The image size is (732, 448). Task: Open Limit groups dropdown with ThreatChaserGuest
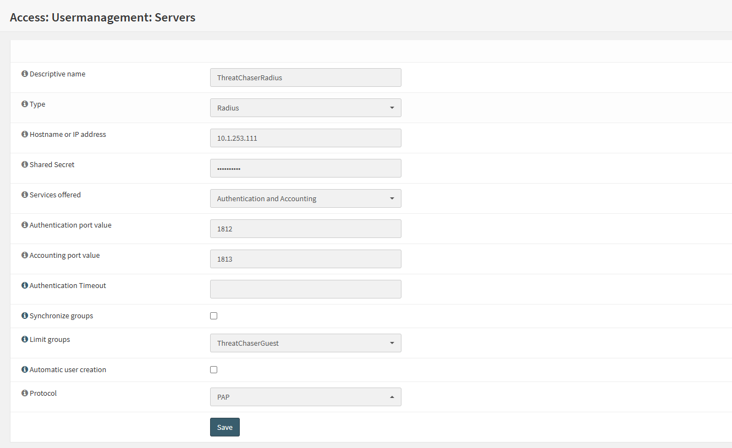pyautogui.click(x=305, y=343)
